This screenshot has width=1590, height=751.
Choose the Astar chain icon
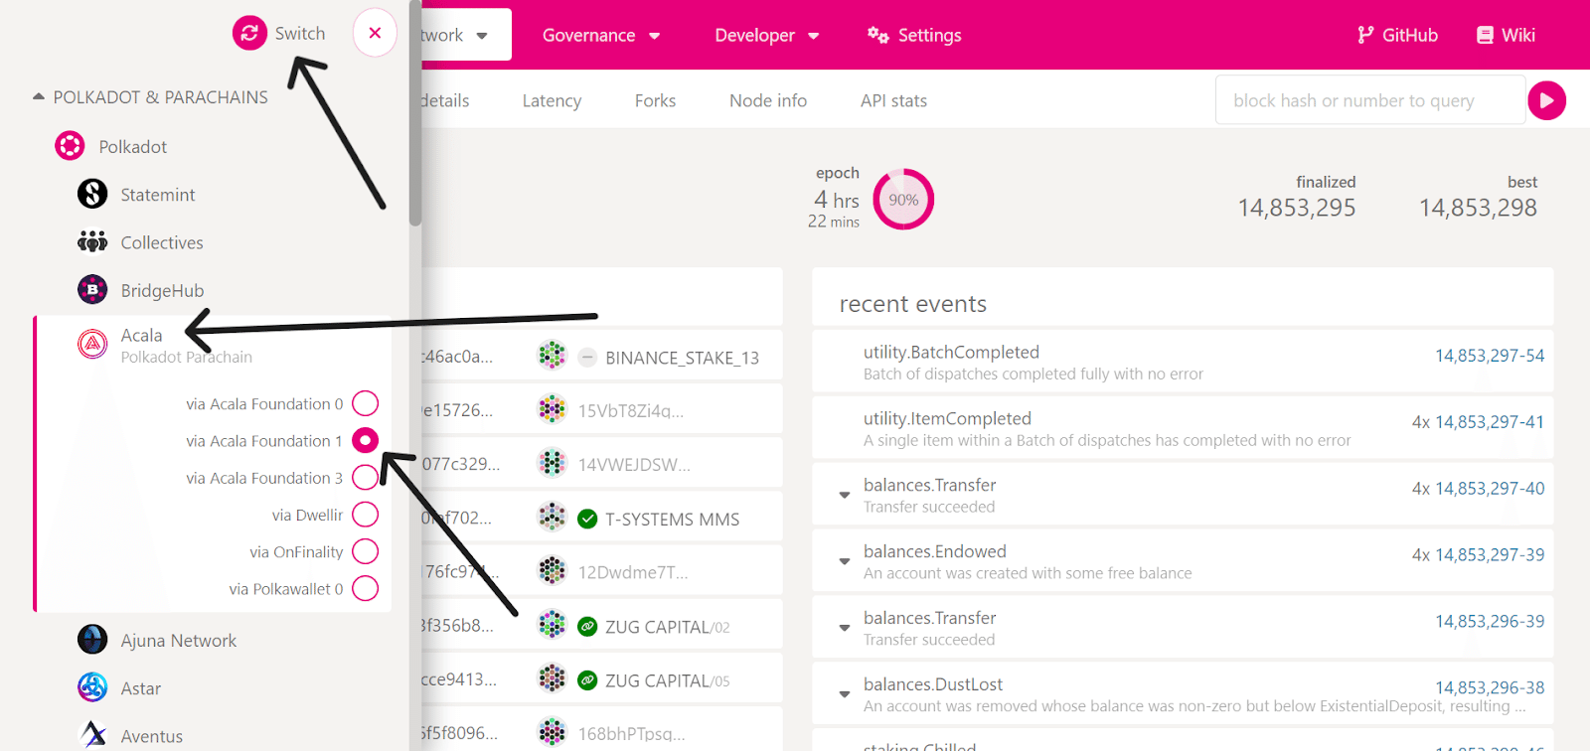[92, 686]
